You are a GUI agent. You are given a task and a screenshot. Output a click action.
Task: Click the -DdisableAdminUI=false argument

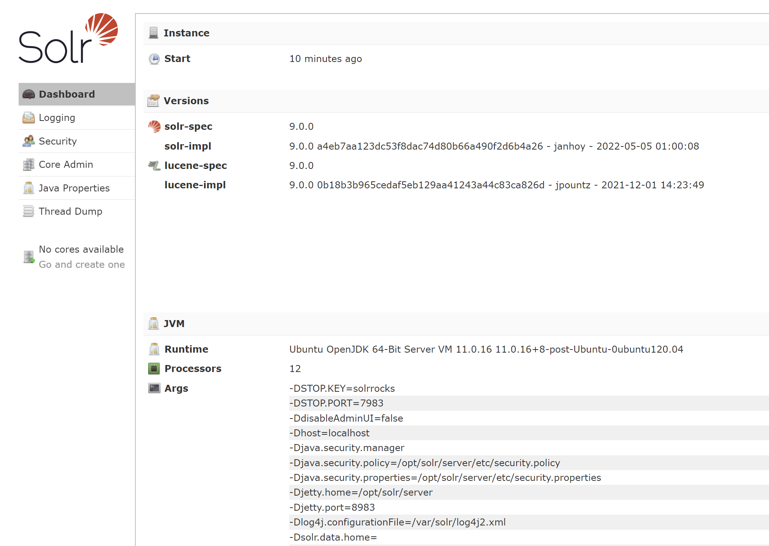[x=346, y=418]
